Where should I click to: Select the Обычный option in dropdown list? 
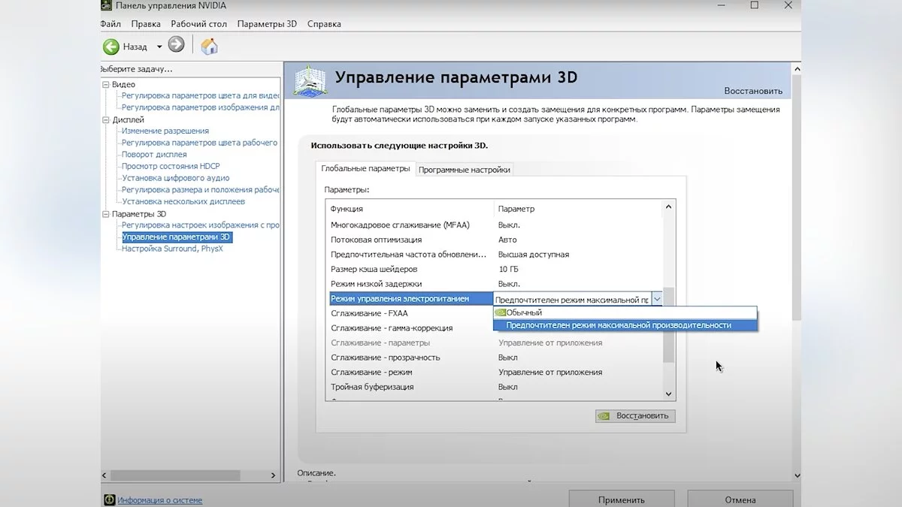pos(524,312)
